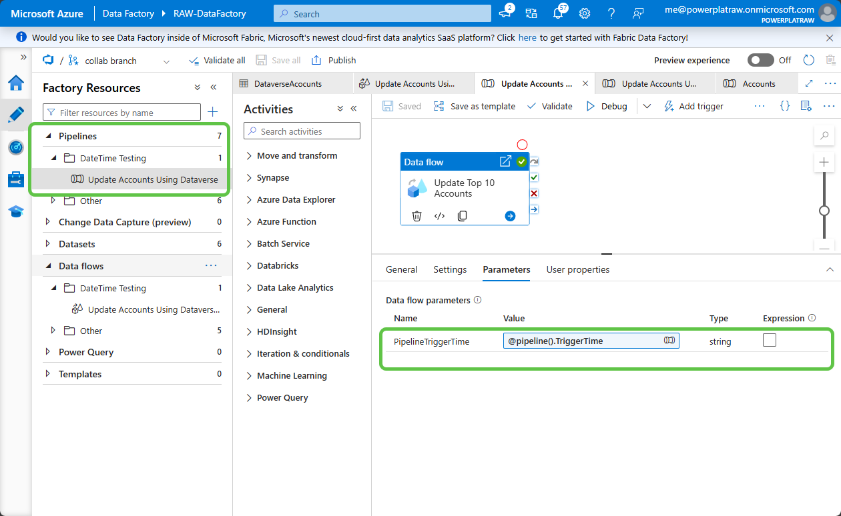Image resolution: width=841 pixels, height=516 pixels.
Task: Click Save as template
Action: 475,106
